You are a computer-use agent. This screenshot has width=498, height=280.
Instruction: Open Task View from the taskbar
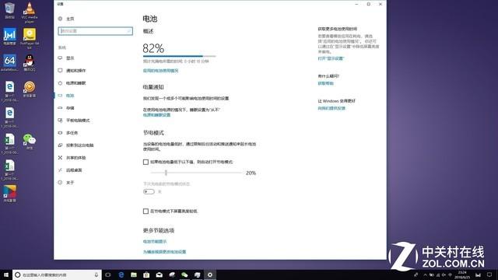[108, 275]
